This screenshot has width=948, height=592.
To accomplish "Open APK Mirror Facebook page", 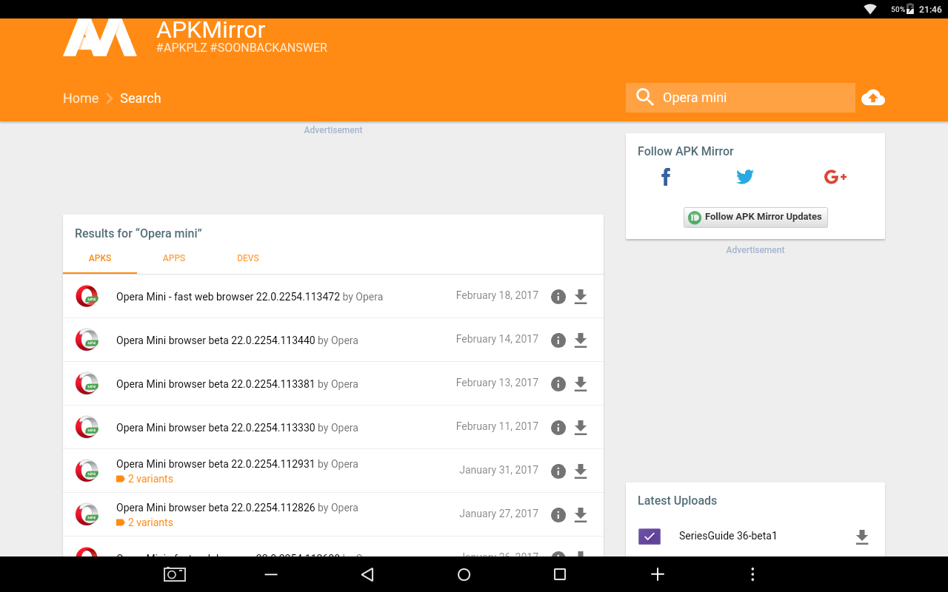I will coord(666,177).
